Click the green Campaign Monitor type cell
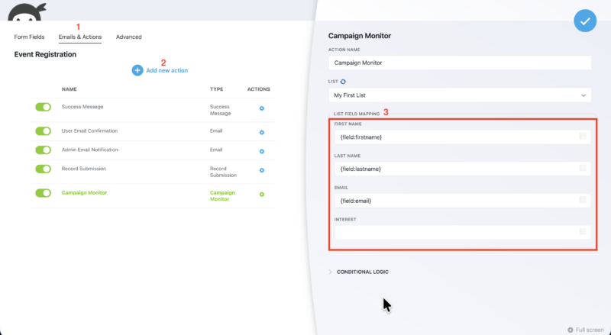611x335 pixels. 222,196
